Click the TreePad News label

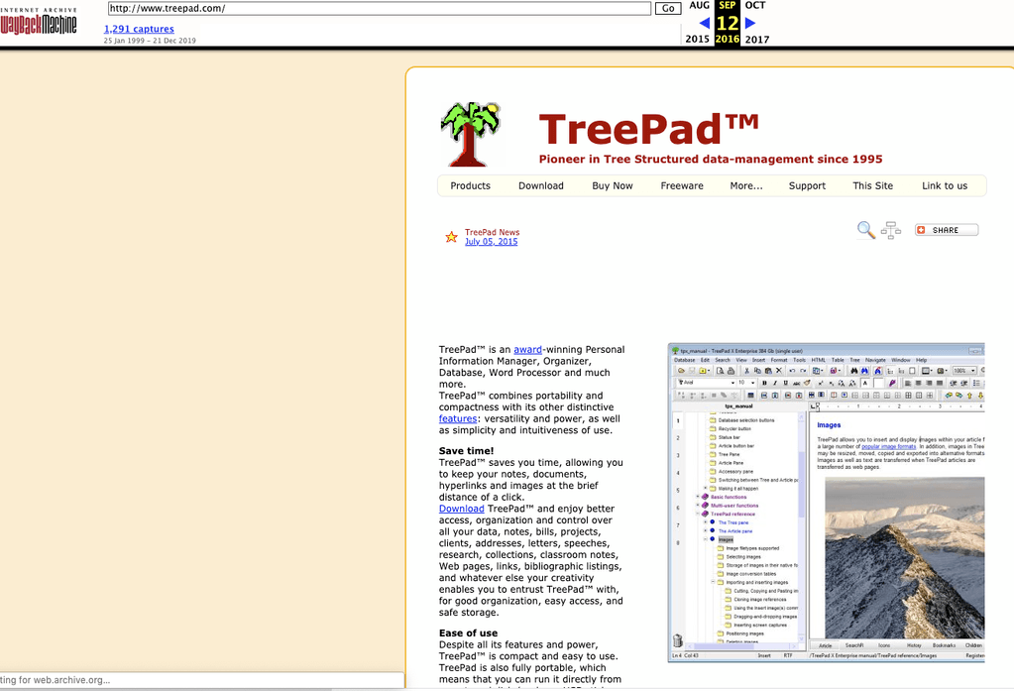click(492, 232)
